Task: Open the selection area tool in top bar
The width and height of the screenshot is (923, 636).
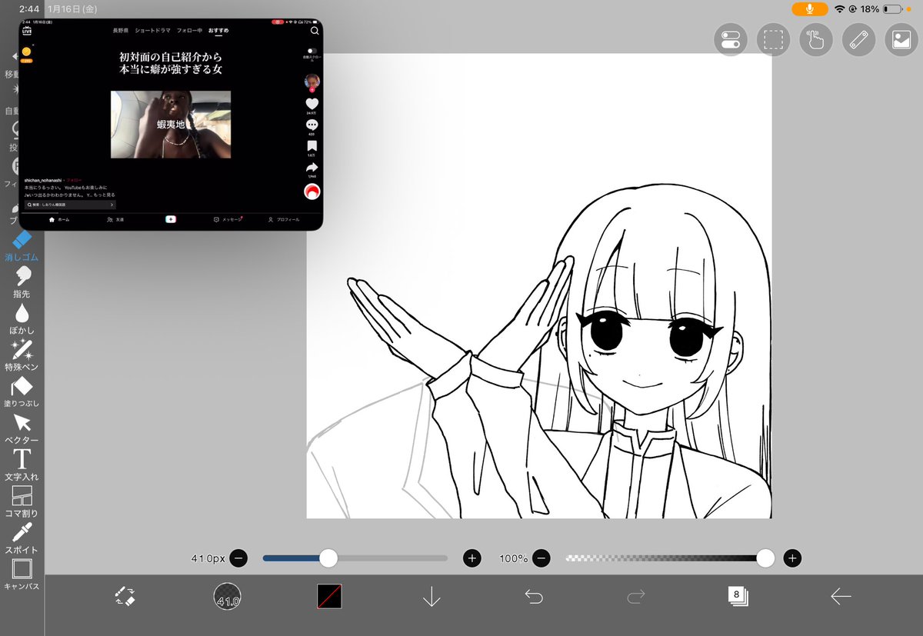Action: click(x=773, y=39)
